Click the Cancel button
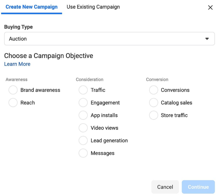 click(165, 187)
